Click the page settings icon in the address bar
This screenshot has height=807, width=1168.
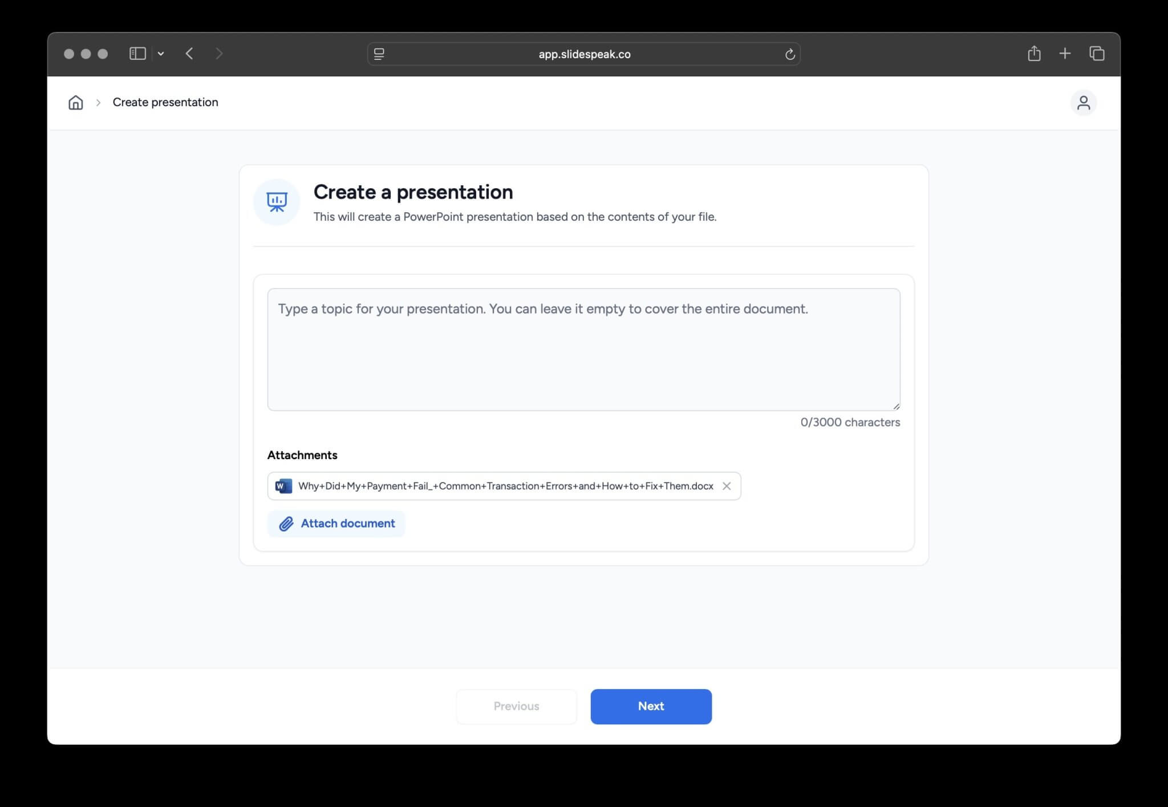(x=378, y=54)
